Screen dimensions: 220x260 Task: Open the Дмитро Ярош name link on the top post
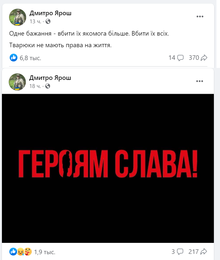click(50, 13)
